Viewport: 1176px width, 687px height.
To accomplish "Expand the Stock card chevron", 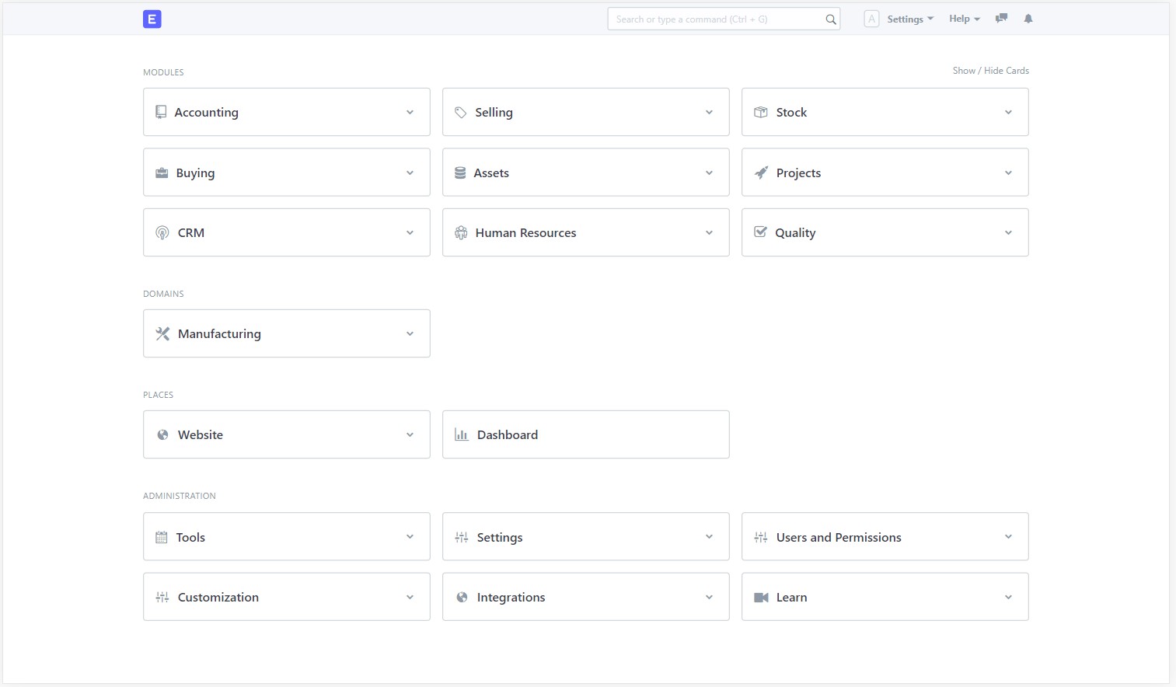I will (1008, 112).
